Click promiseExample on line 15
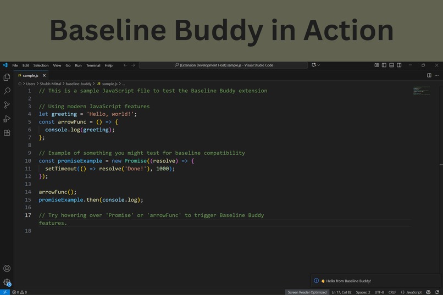The height and width of the screenshot is (295, 443). click(61, 199)
